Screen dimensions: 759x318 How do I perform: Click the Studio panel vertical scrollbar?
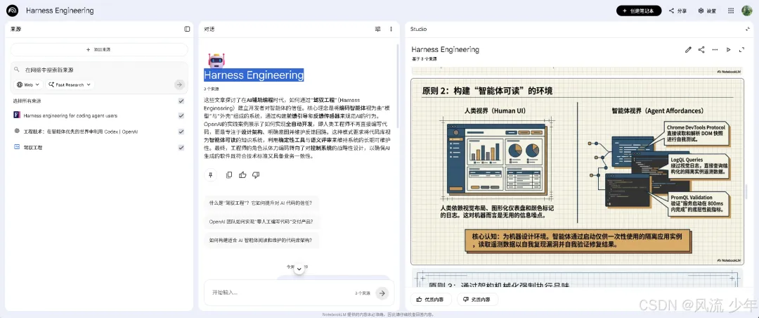(x=747, y=191)
